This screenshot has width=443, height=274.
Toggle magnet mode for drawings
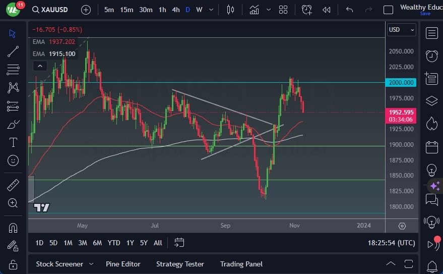pyautogui.click(x=13, y=228)
